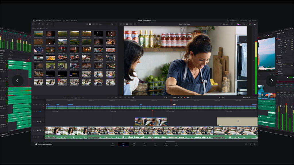Screen dimensions: 294x165
Task: Switch to the Media page tab
Action: pos(113,144)
